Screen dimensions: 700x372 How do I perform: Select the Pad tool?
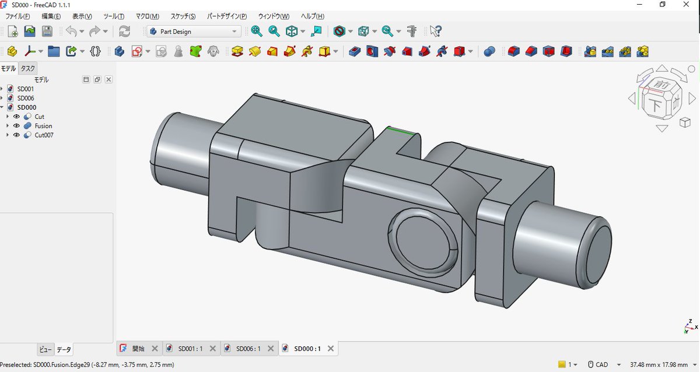(x=237, y=51)
